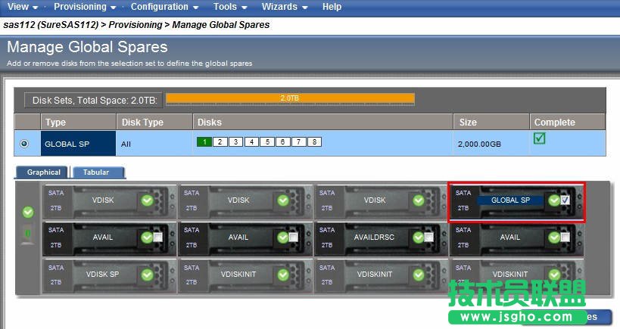Click the Disk Type column header
Screen dimensions: 620x329
click(143, 122)
